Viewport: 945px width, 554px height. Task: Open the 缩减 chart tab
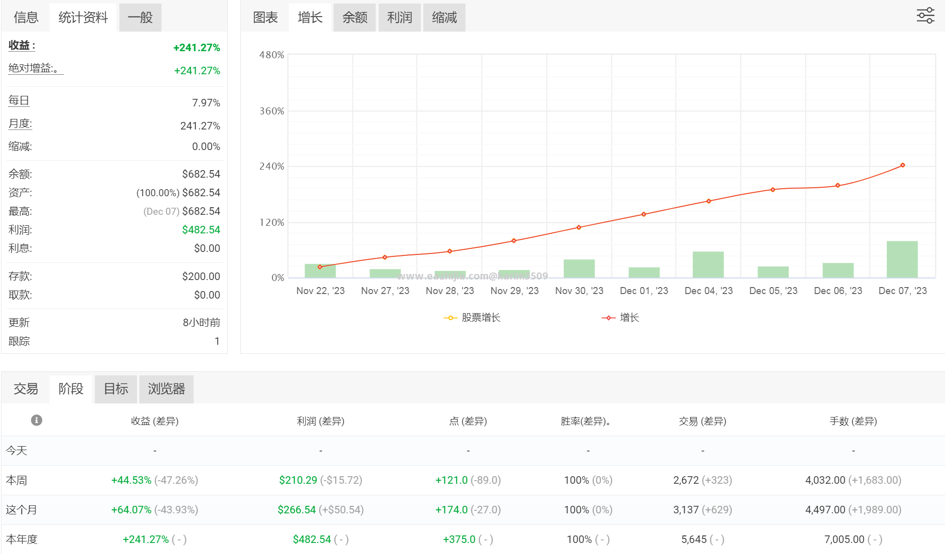pyautogui.click(x=444, y=18)
